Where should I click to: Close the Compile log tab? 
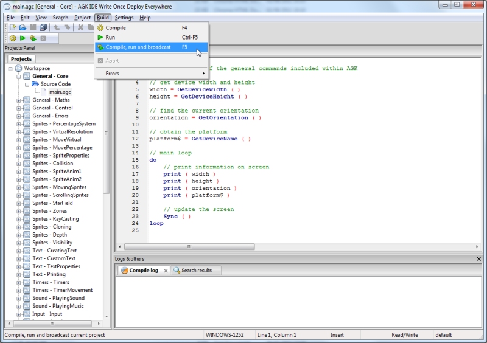click(166, 271)
